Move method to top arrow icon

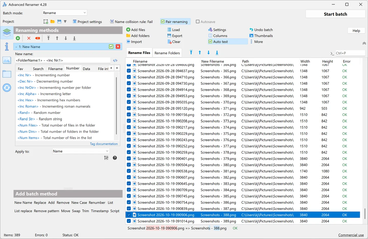48,38
